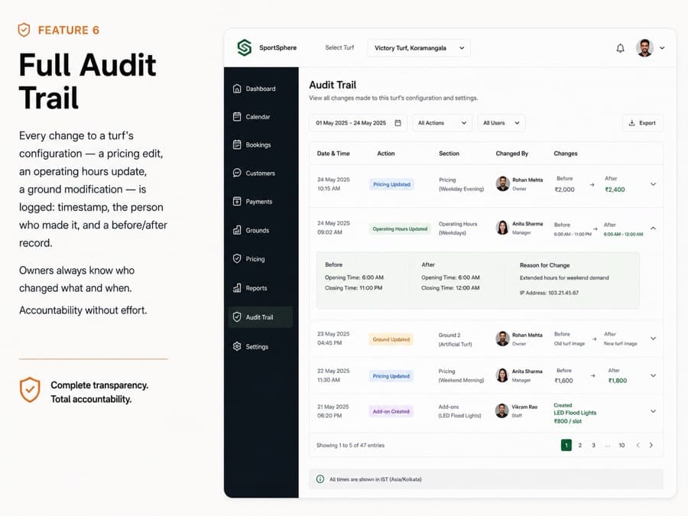Image resolution: width=688 pixels, height=516 pixels.
Task: Click the FEATURE 6 shield icon
Action: (x=24, y=30)
